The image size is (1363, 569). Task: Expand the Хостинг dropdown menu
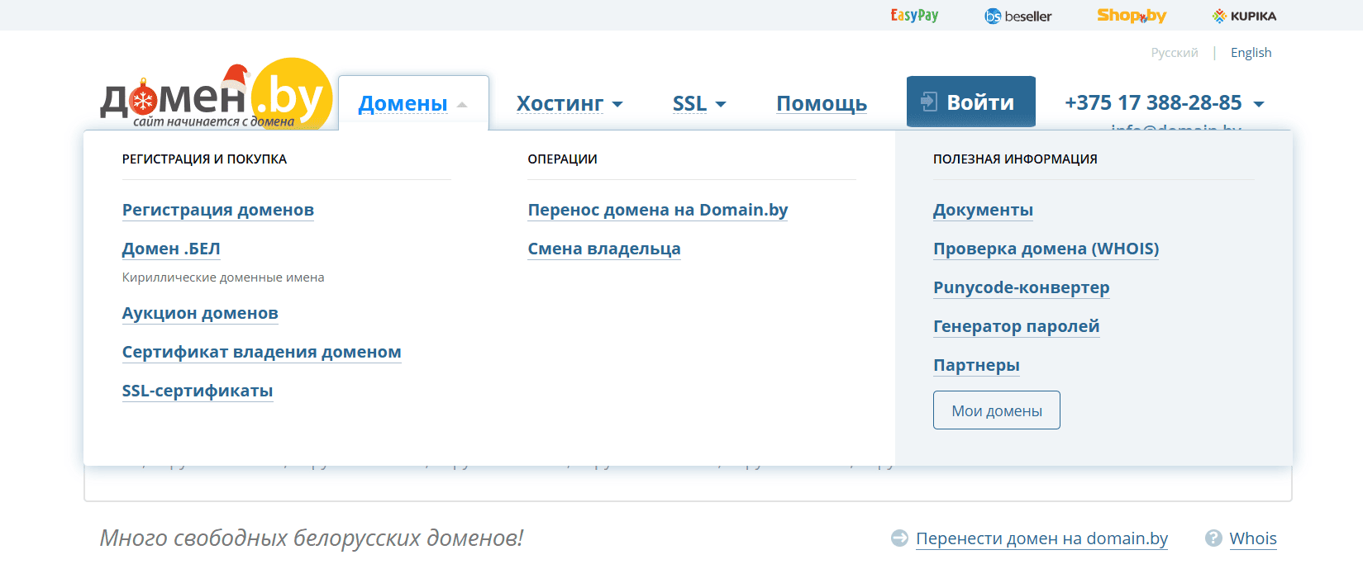pyautogui.click(x=569, y=103)
